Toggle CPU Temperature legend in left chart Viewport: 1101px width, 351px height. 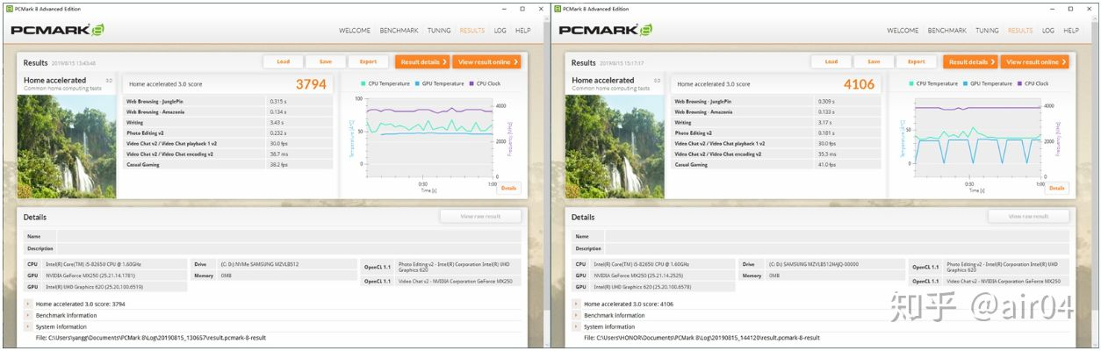(385, 83)
